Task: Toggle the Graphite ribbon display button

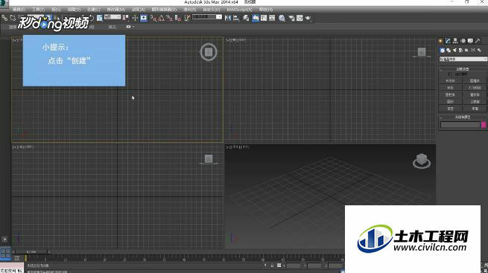Action: pos(256,18)
